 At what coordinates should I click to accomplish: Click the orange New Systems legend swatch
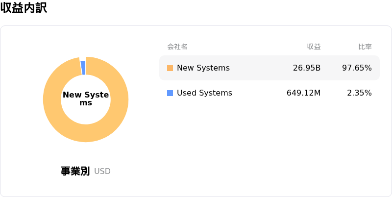coord(170,68)
